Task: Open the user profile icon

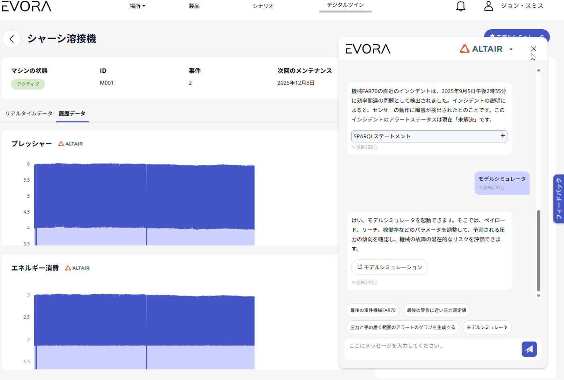Action: 488,6
